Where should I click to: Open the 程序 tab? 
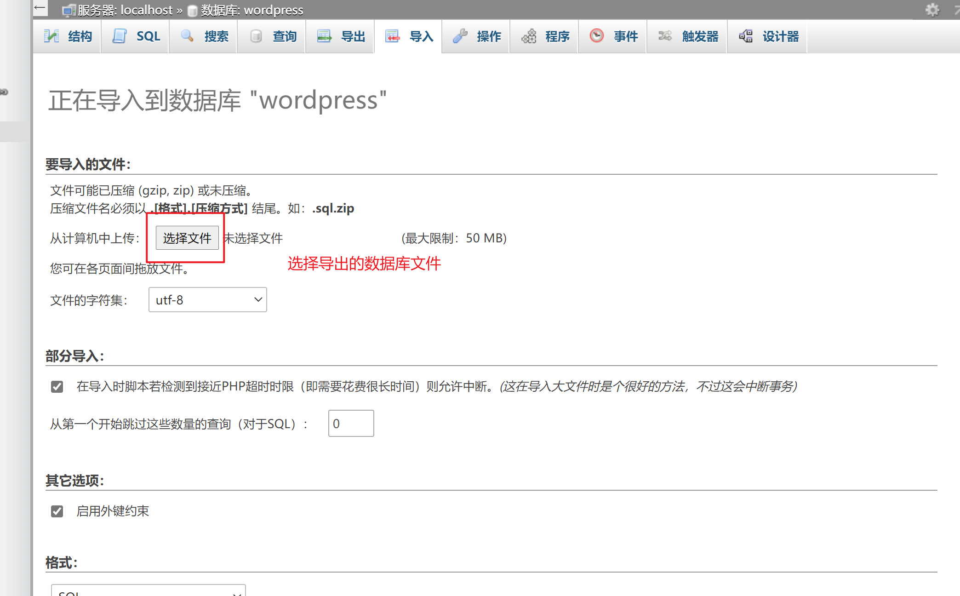544,36
